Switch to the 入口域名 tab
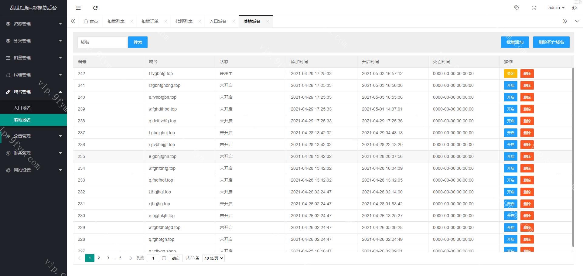 218,21
